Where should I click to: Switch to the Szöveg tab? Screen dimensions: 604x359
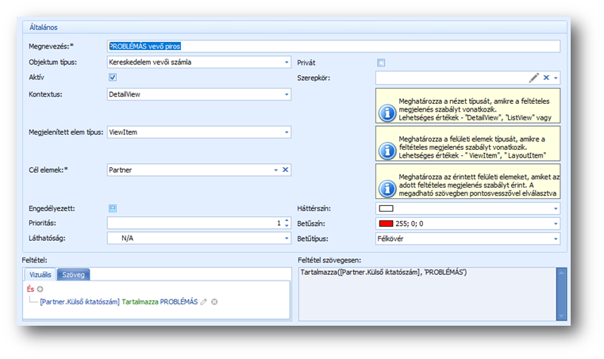(75, 275)
